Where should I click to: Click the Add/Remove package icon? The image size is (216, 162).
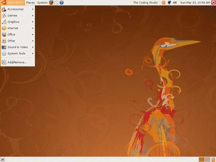4,62
